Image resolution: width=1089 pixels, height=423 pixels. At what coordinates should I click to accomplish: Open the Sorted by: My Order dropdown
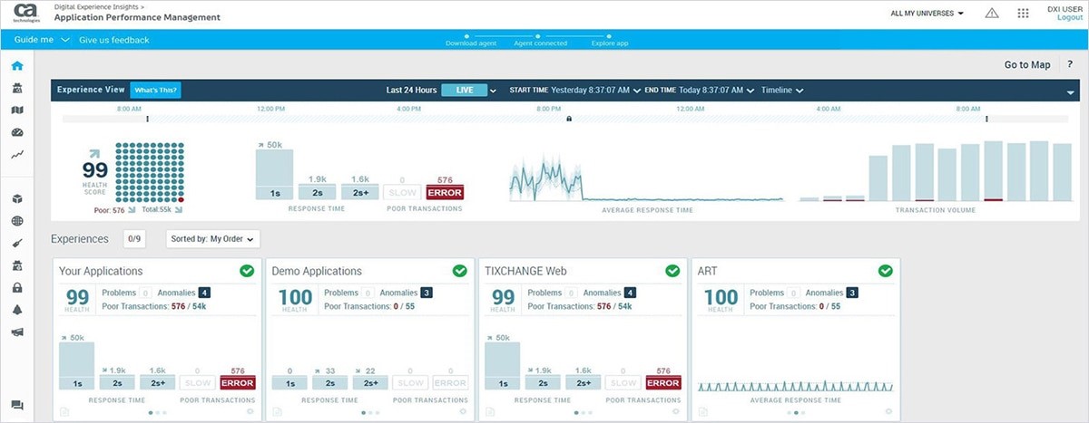[x=213, y=238]
